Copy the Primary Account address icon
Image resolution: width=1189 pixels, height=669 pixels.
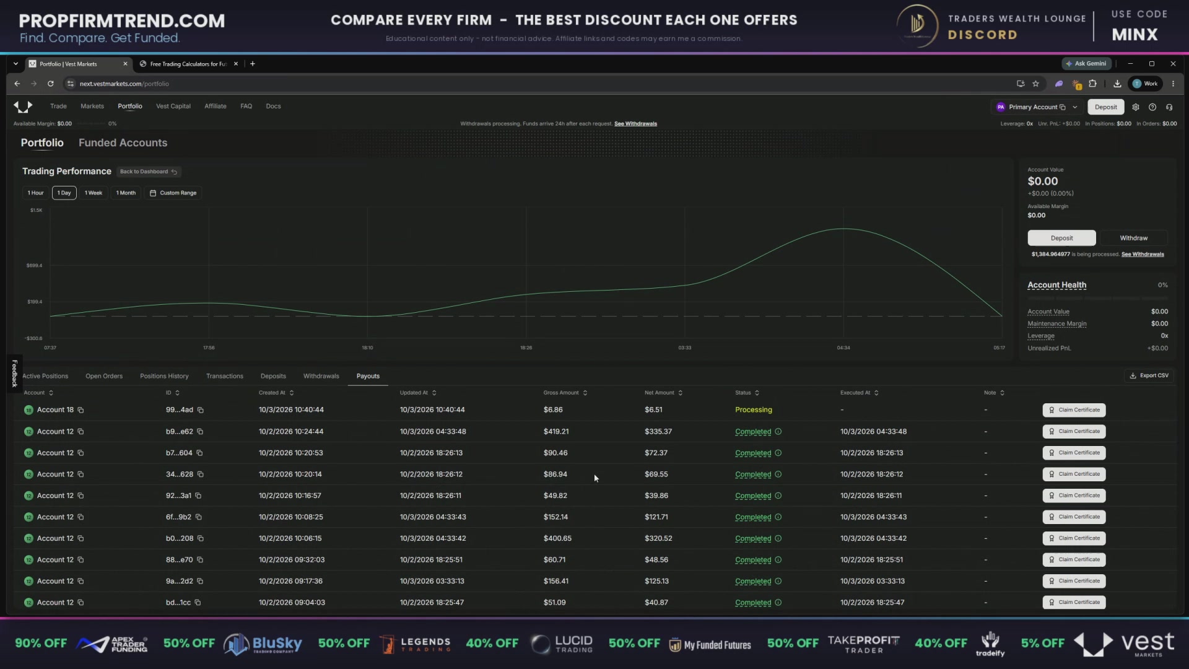click(x=1063, y=107)
